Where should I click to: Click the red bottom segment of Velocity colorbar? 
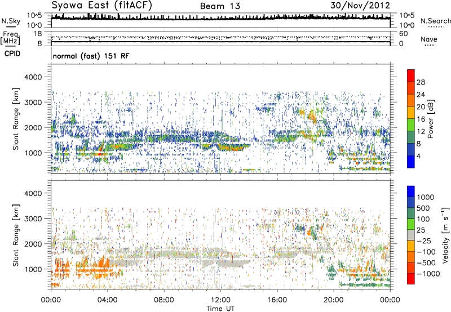(x=411, y=279)
